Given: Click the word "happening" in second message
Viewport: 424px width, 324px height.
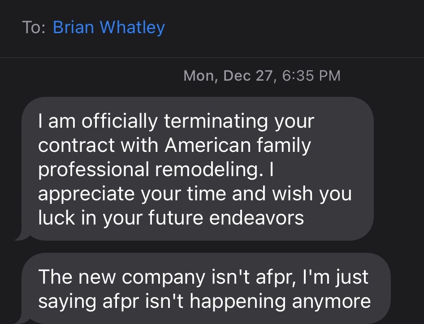Looking at the screenshot, I should 238,302.
